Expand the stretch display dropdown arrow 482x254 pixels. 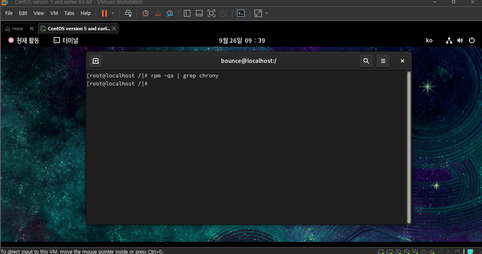coord(267,13)
